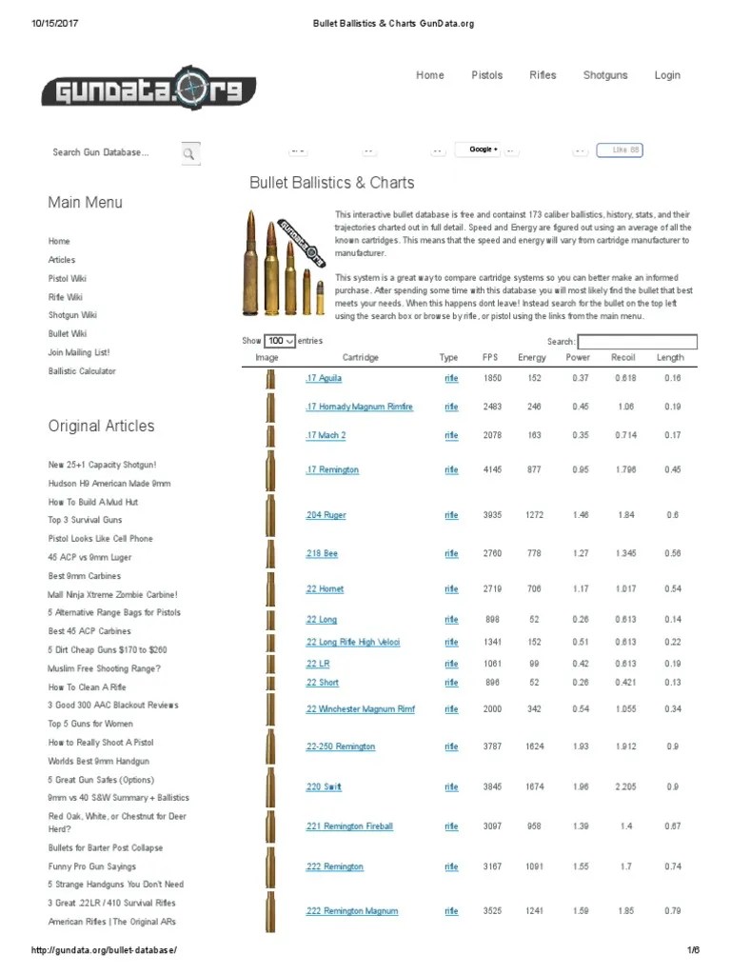Screen dimensions: 731x975
Task: Open the .204 Ruger link
Action: pyautogui.click(x=326, y=515)
